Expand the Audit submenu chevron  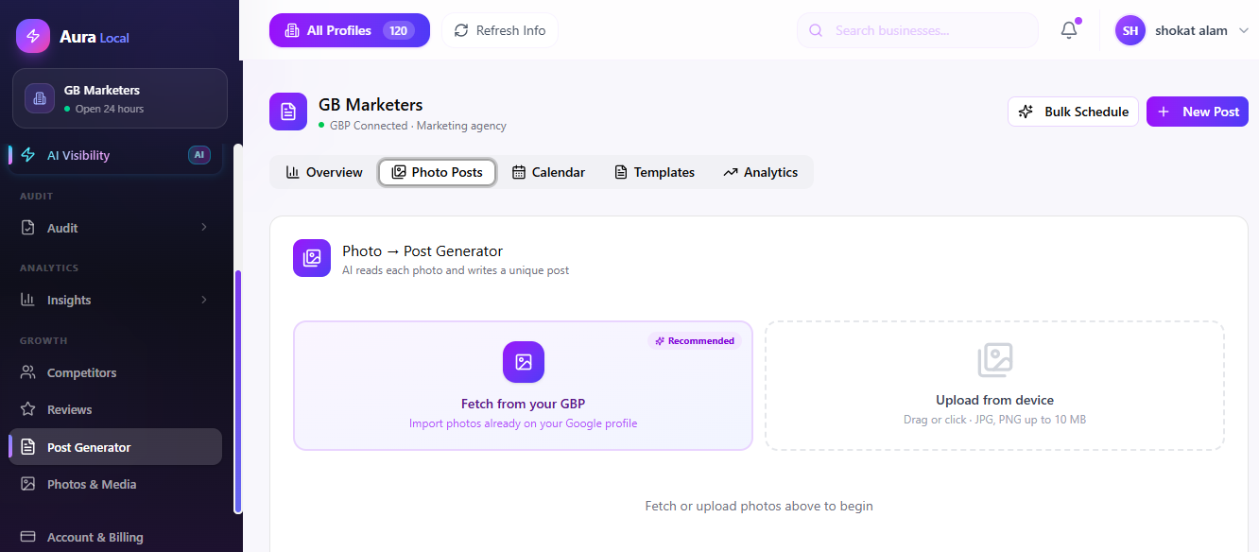click(204, 228)
